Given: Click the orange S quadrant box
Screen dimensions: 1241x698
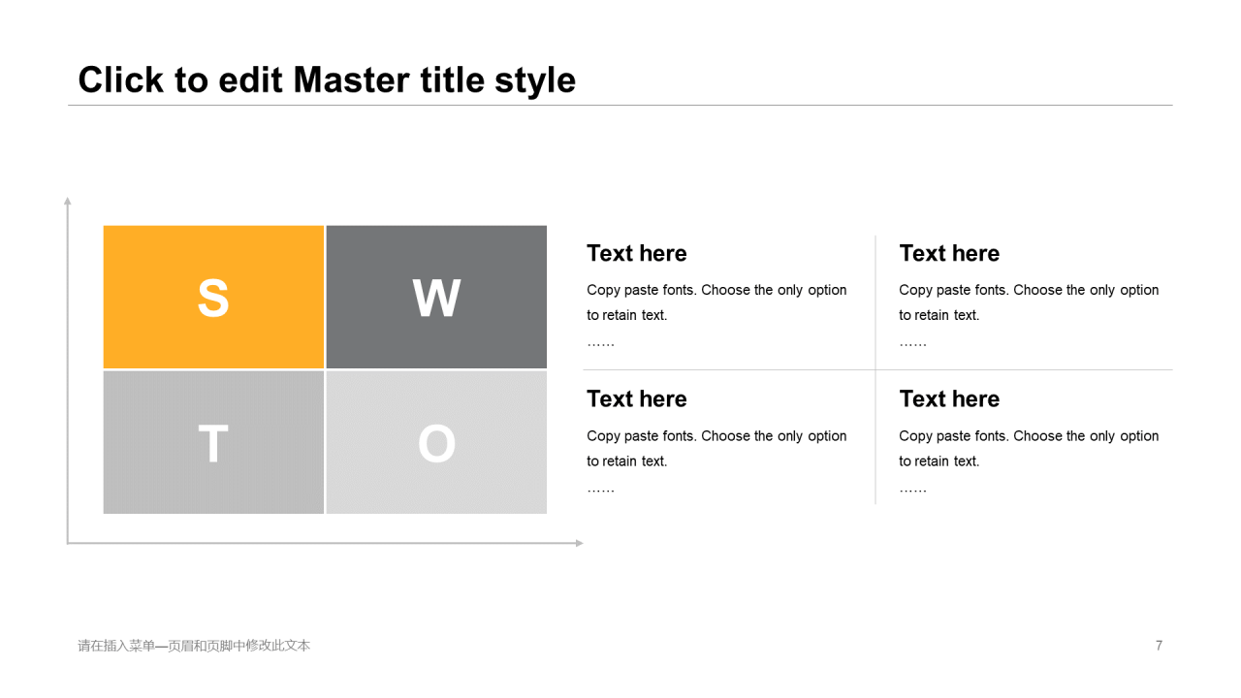Looking at the screenshot, I should (213, 297).
